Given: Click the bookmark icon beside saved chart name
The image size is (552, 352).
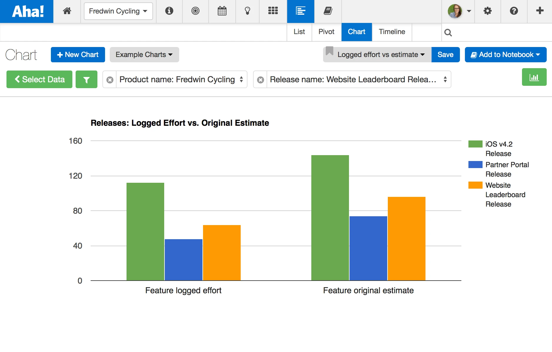Looking at the screenshot, I should pyautogui.click(x=330, y=51).
